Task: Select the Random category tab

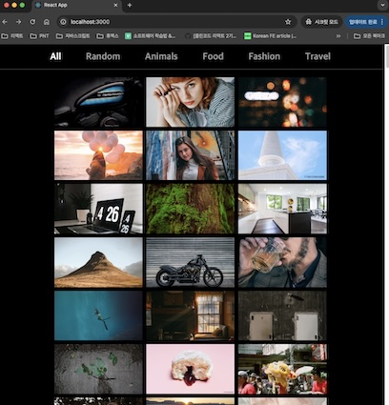Action: click(103, 56)
